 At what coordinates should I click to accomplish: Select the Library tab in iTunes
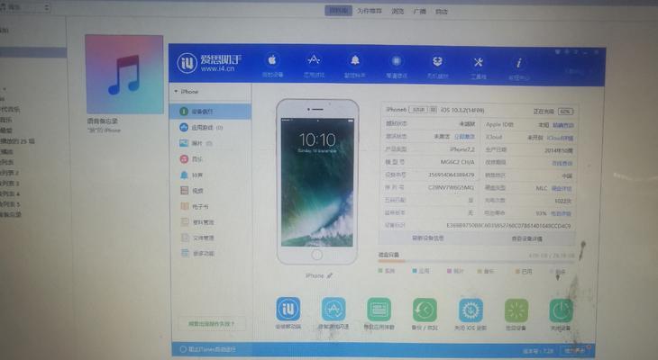coord(338,11)
